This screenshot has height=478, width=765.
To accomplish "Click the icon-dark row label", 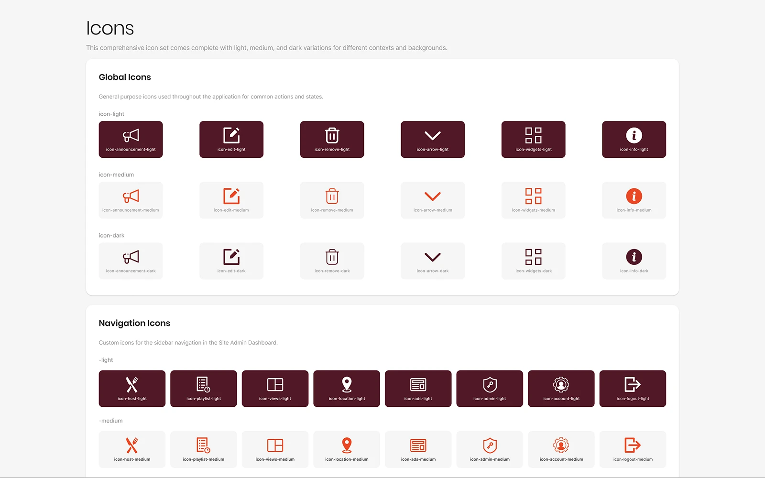I will 111,235.
